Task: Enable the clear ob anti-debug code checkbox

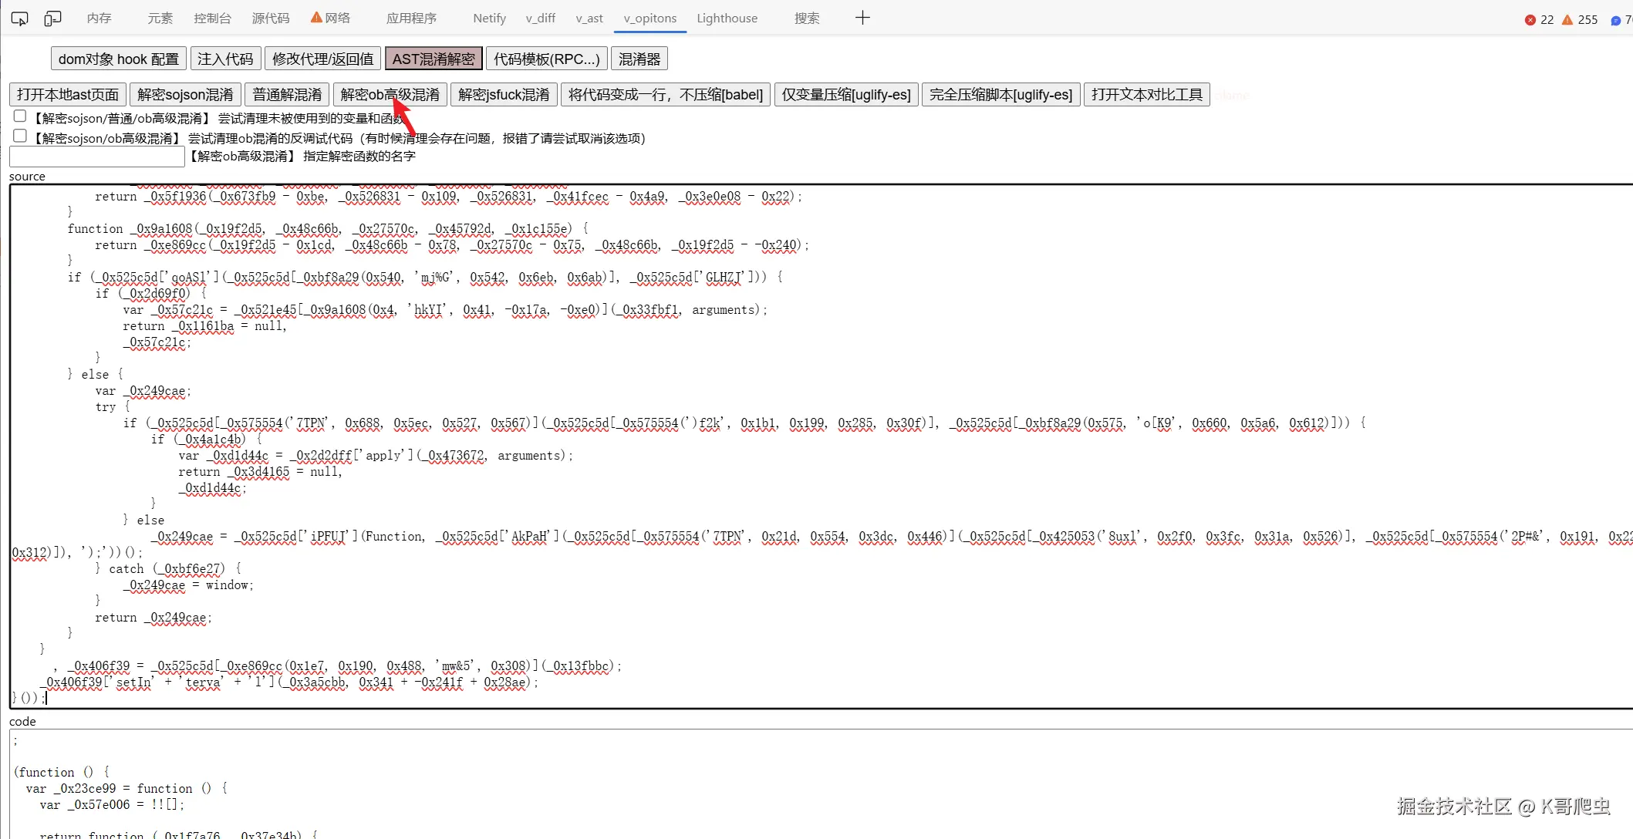Action: click(x=20, y=136)
